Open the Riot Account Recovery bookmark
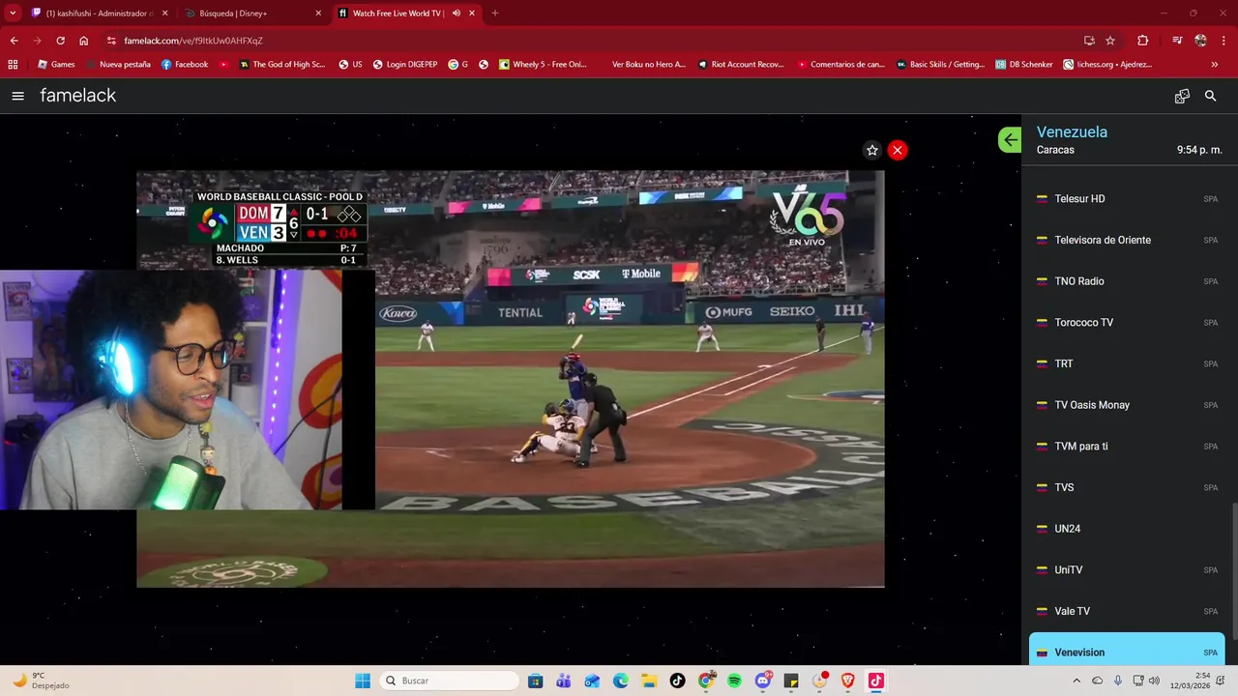The height and width of the screenshot is (696, 1238). [739, 65]
